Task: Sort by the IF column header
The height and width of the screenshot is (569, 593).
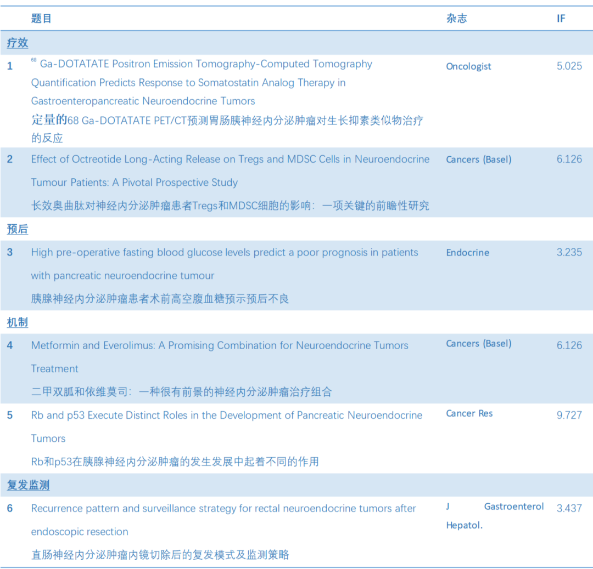Action: point(561,18)
